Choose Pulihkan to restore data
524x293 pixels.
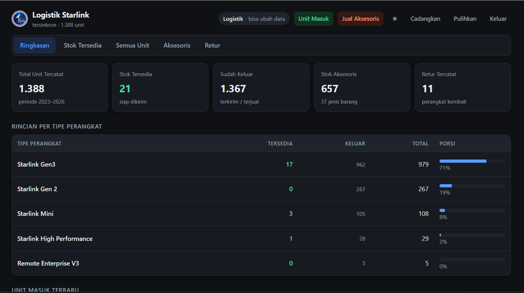coord(465,19)
